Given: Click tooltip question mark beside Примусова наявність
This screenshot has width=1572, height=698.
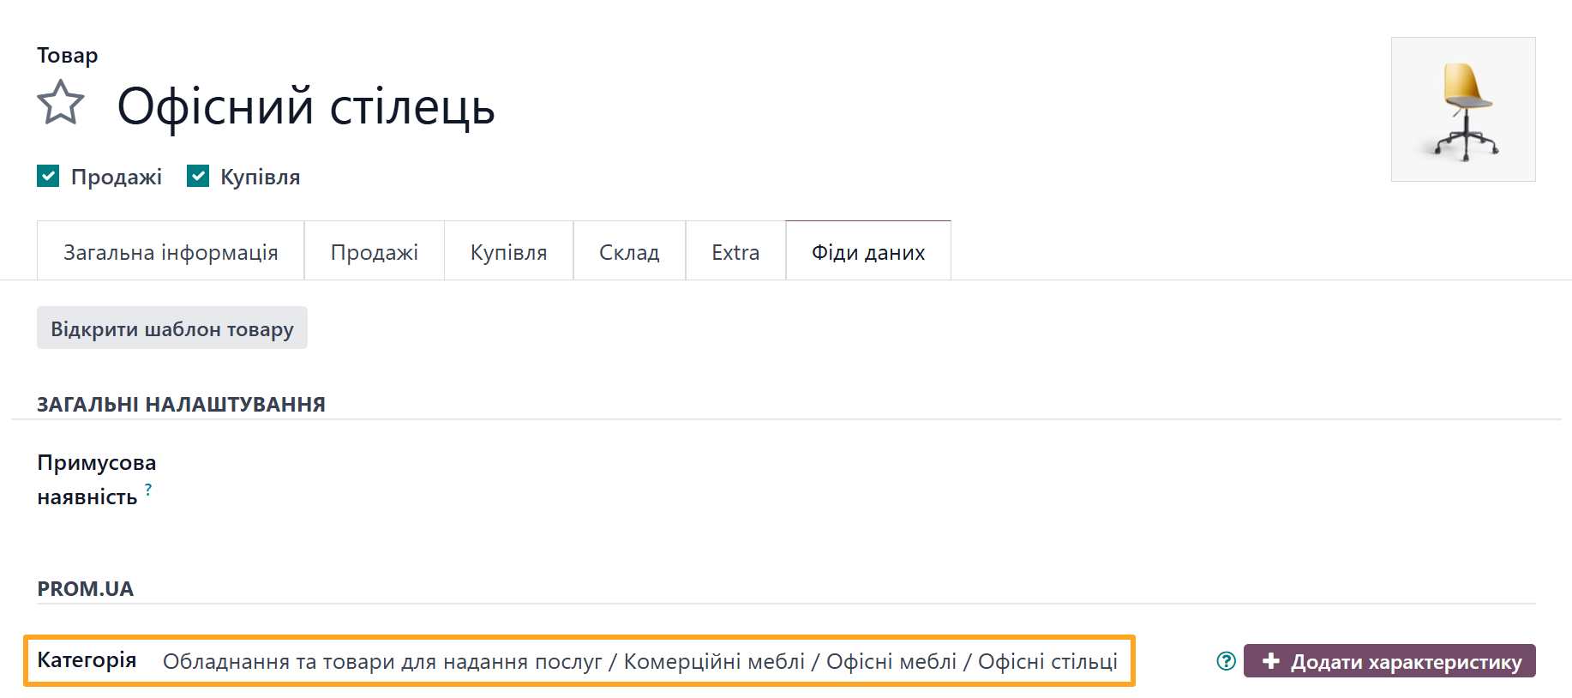Looking at the screenshot, I should pyautogui.click(x=148, y=489).
